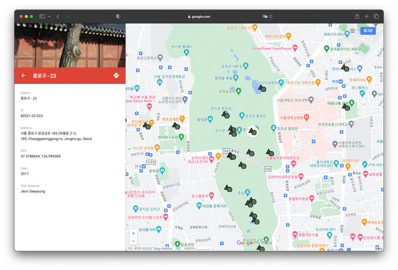Go back to previous page in Safari
Viewport: 398px width, 270px height.
pos(58,16)
